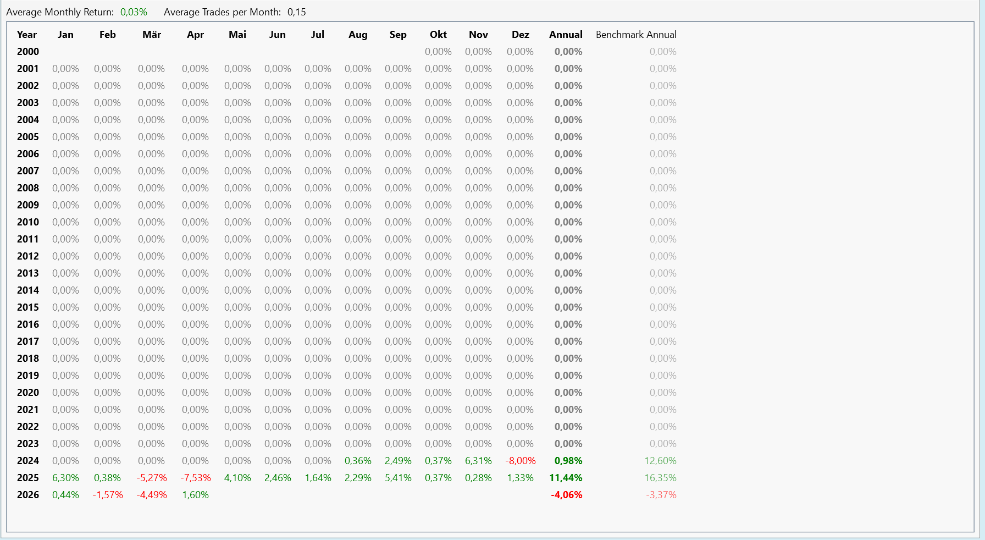Select the Mär month column header

click(x=151, y=35)
